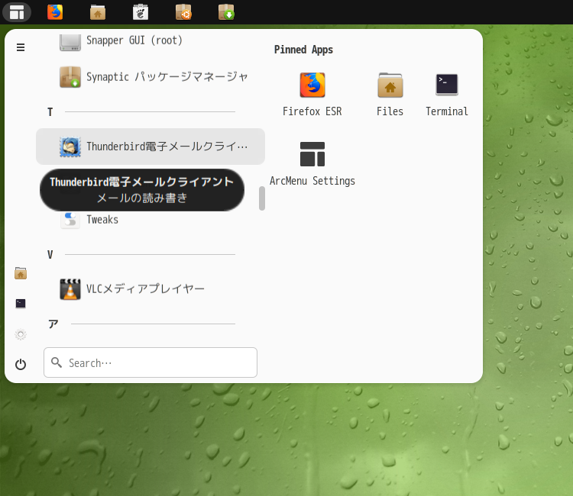
Task: Open pinned ArcMenu Settings
Action: pos(312,163)
